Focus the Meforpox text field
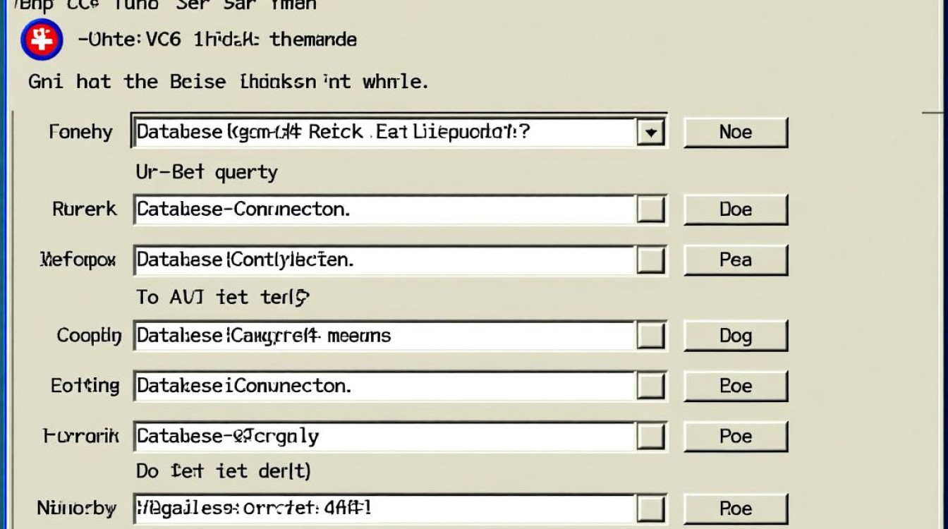The width and height of the screenshot is (948, 529). click(384, 260)
